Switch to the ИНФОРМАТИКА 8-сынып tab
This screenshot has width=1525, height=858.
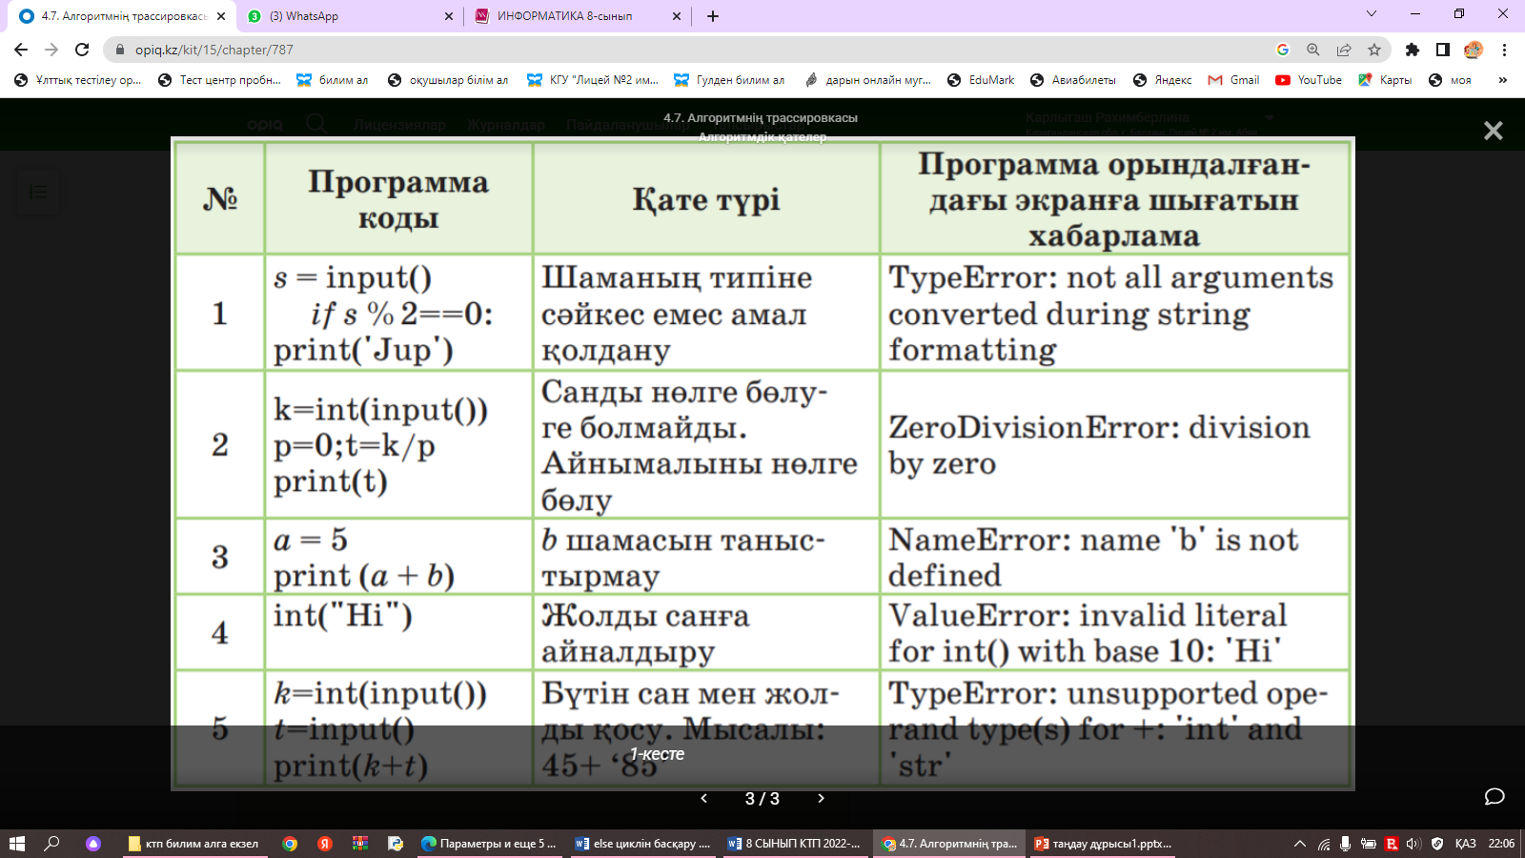click(564, 16)
